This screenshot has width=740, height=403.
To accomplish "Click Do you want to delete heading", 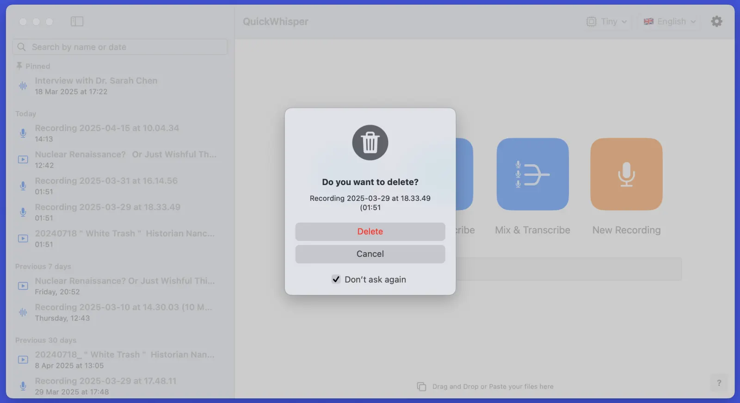I will click(370, 182).
